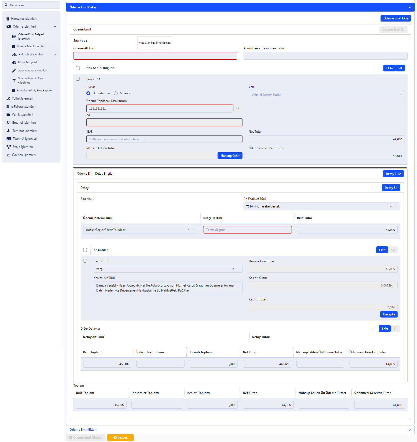
Task: Tick the Kesintiler header checkbox
Action: 85,250
